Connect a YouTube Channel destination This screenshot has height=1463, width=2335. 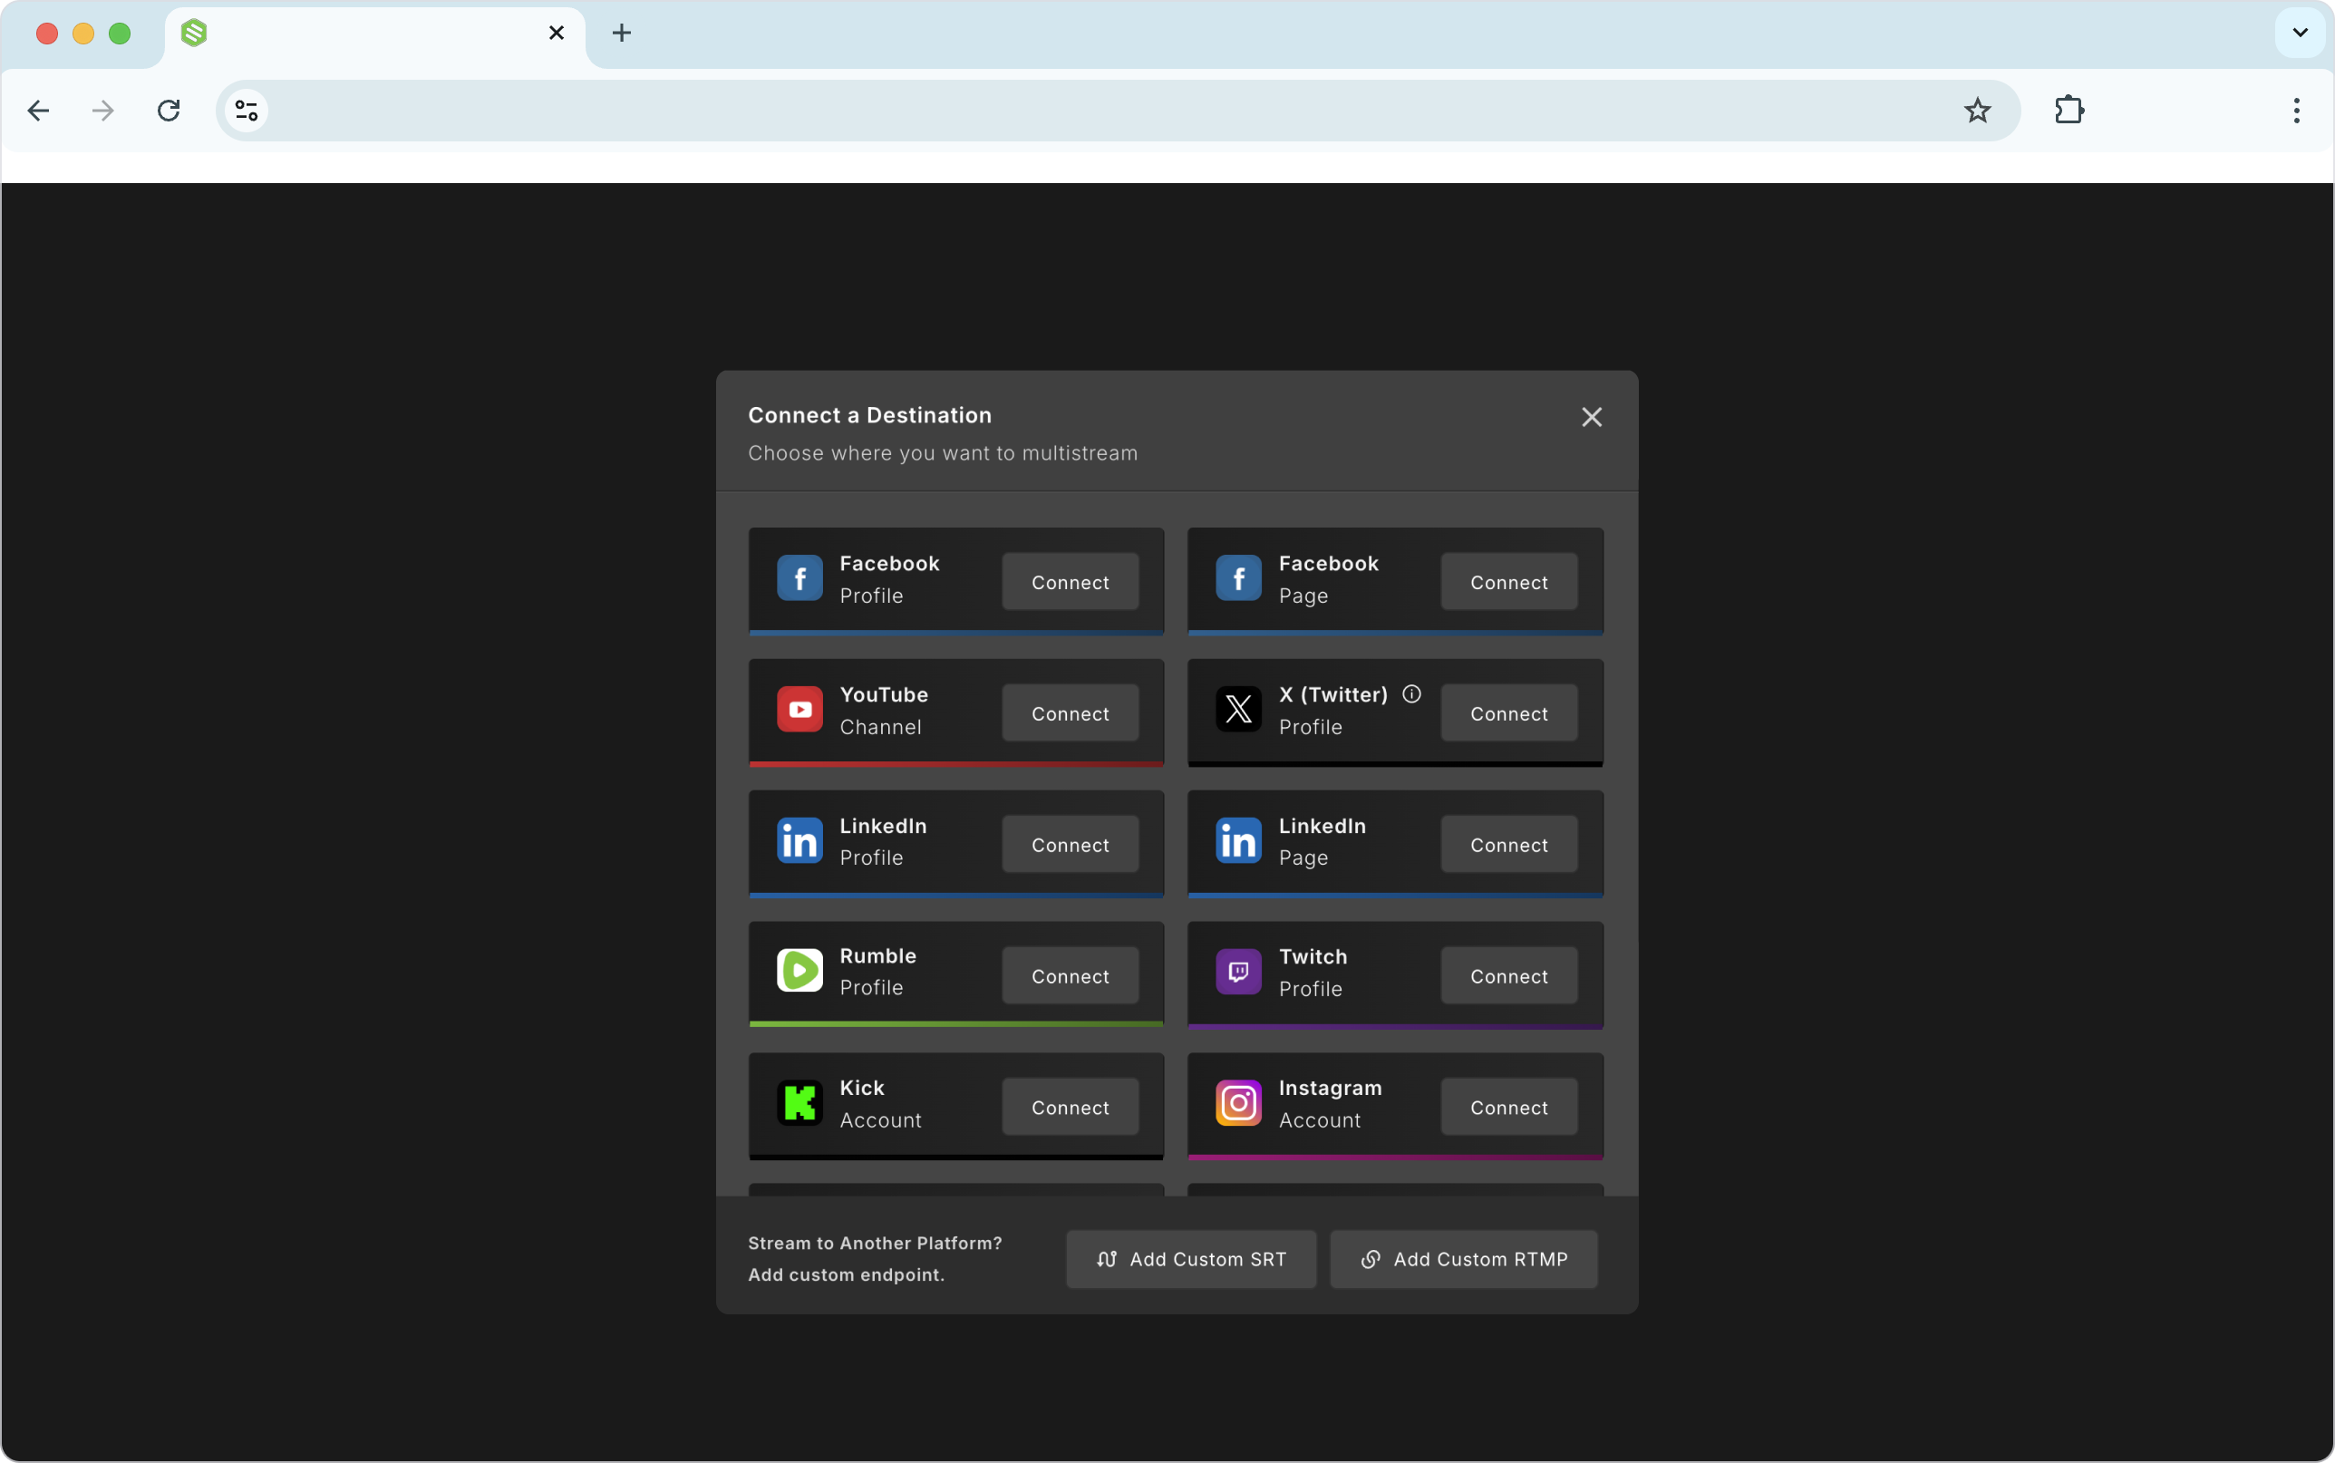(x=1070, y=713)
